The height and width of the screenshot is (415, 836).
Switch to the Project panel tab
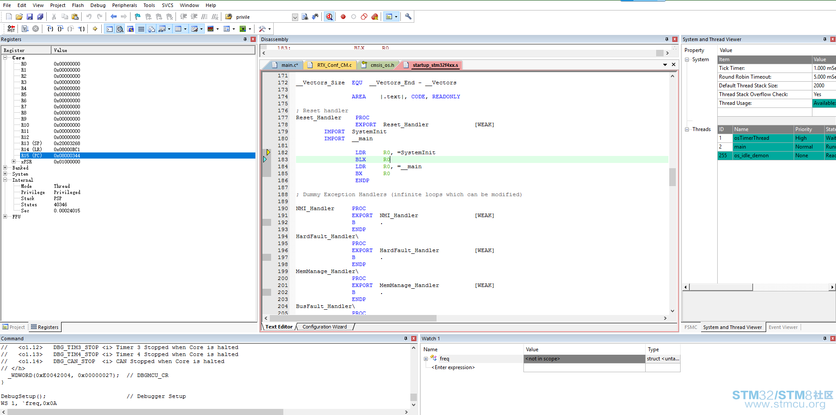[x=14, y=327]
